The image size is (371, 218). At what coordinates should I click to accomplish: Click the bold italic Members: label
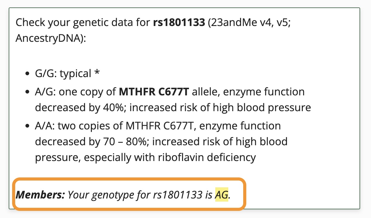click(x=40, y=194)
